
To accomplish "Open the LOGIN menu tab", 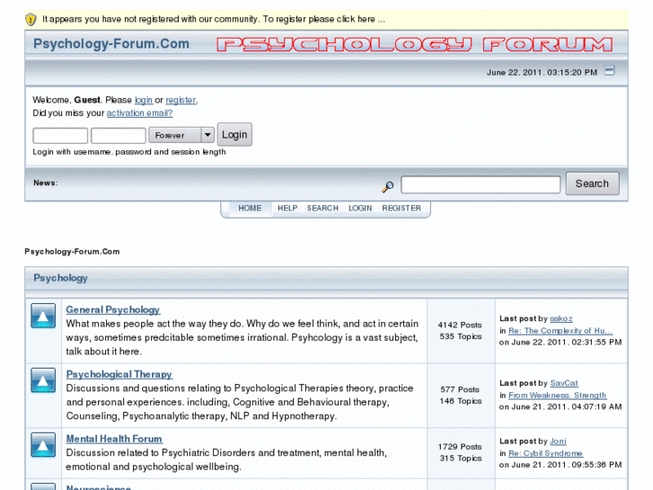I will 360,208.
